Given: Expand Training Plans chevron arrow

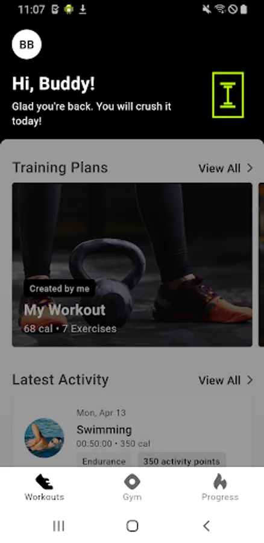Looking at the screenshot, I should pos(250,168).
